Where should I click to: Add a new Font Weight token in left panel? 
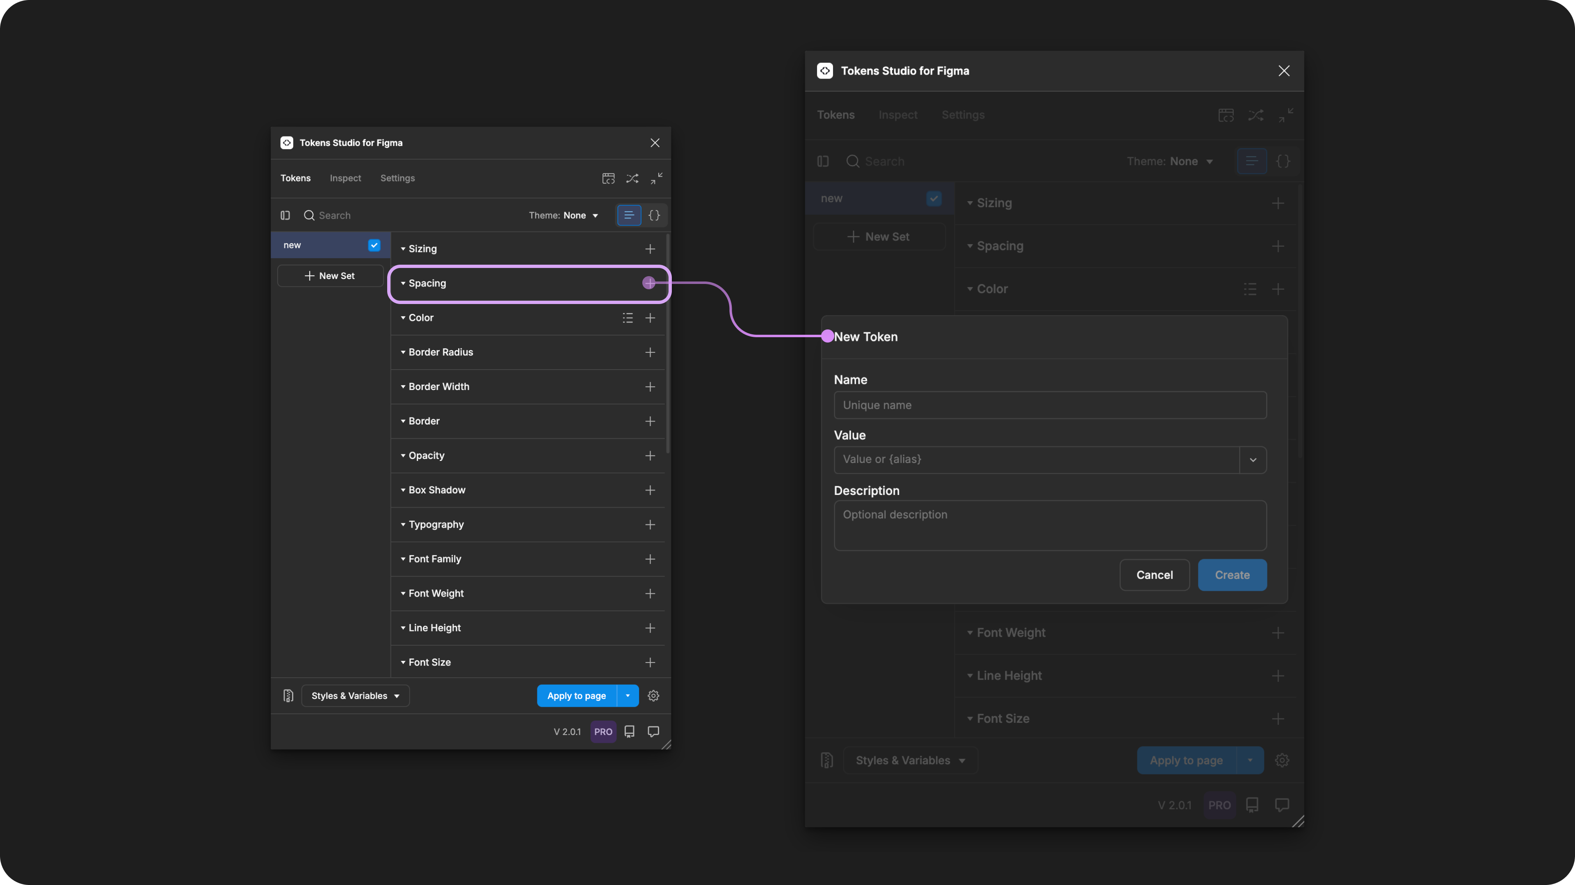[x=650, y=594]
